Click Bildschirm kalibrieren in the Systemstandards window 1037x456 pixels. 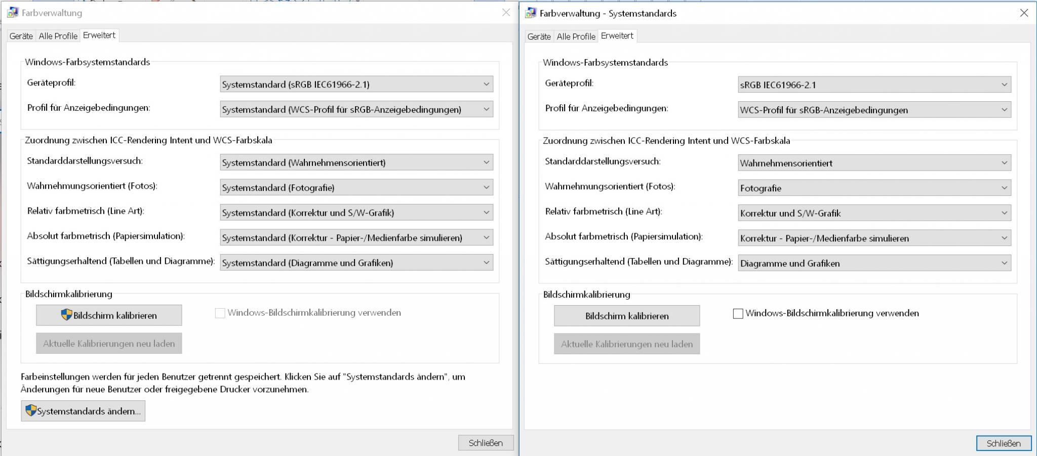(x=627, y=316)
